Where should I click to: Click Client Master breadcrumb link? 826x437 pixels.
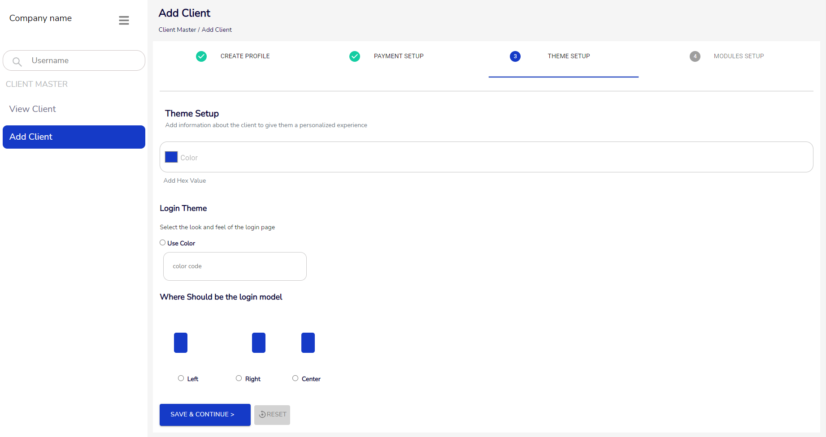177,30
